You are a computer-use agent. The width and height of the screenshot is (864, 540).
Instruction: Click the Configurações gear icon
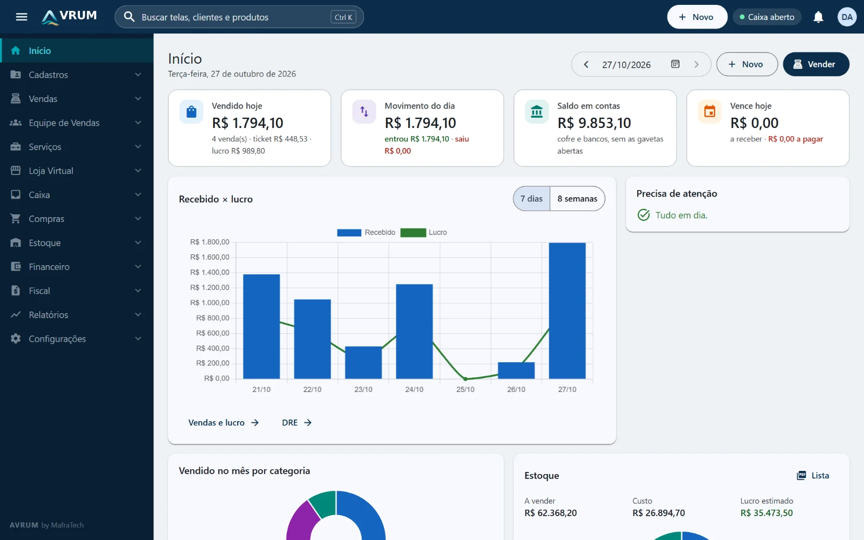click(x=16, y=339)
